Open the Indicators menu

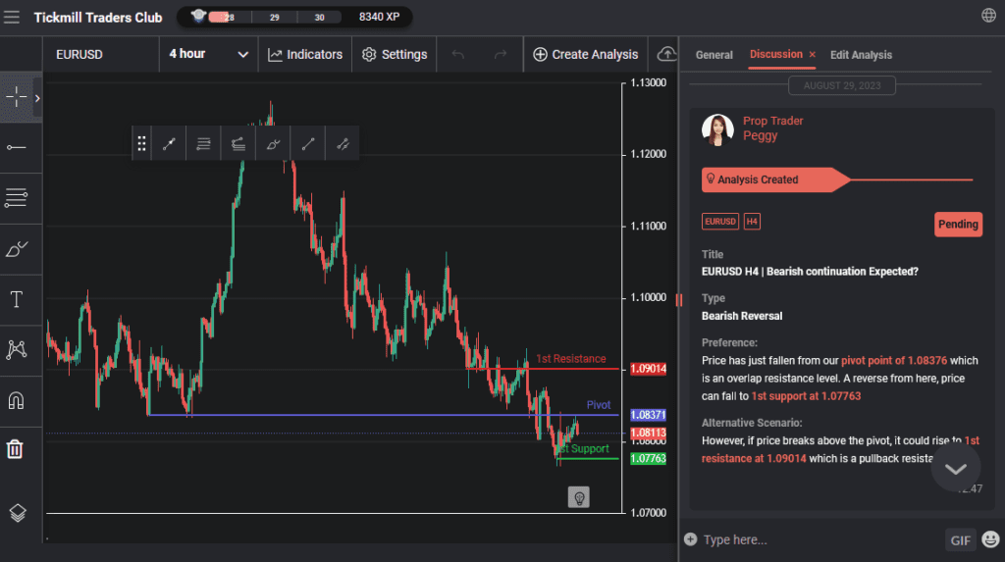tap(305, 55)
